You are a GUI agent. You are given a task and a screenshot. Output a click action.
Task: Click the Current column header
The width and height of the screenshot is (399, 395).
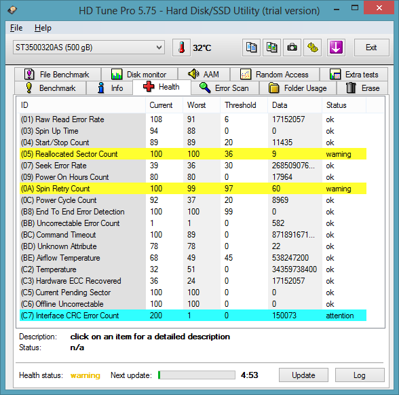164,105
